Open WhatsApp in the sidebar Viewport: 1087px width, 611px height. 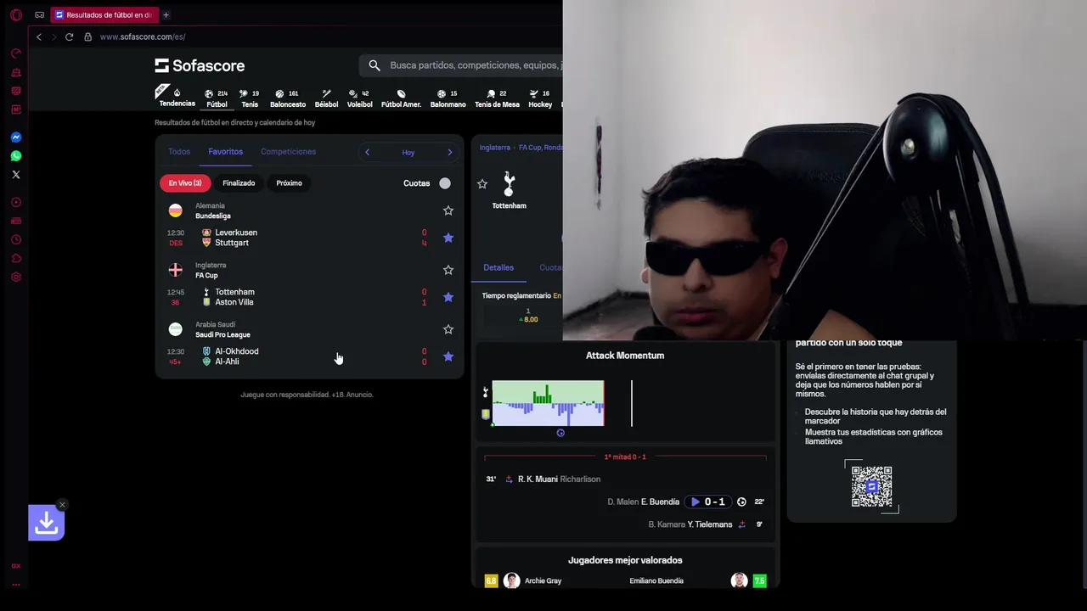click(16, 156)
